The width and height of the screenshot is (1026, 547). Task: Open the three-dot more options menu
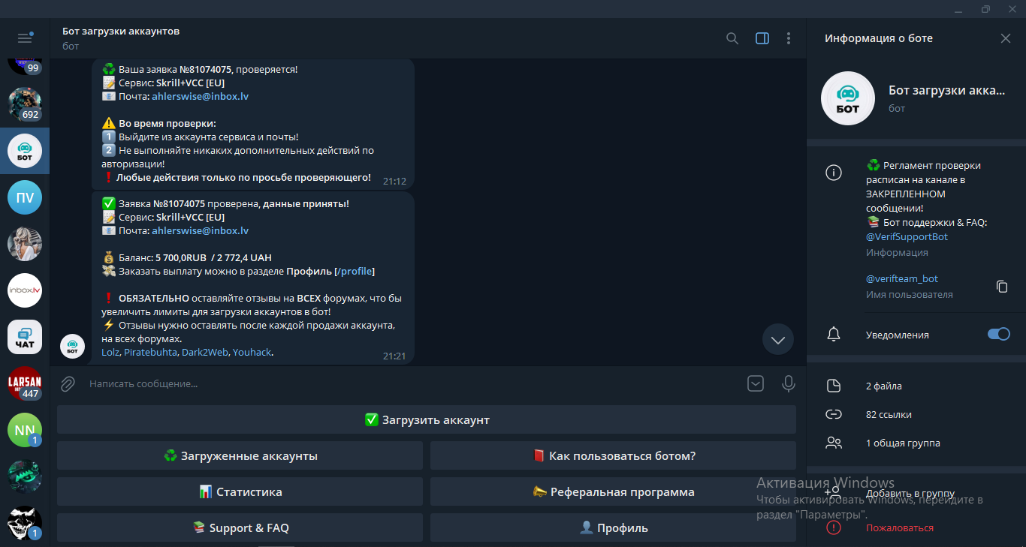point(788,38)
